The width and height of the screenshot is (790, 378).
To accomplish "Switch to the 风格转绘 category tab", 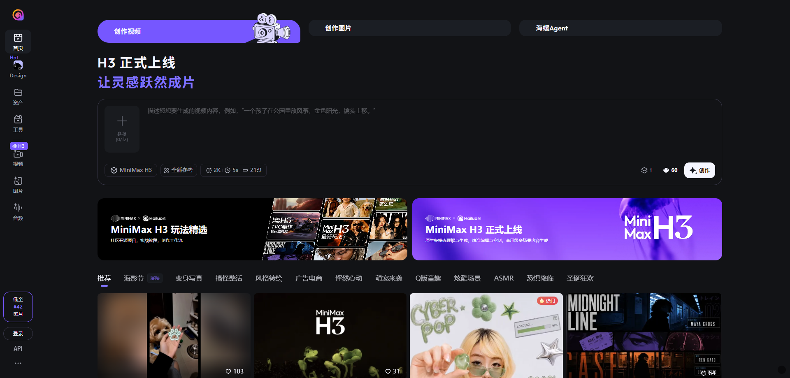I will click(x=269, y=278).
